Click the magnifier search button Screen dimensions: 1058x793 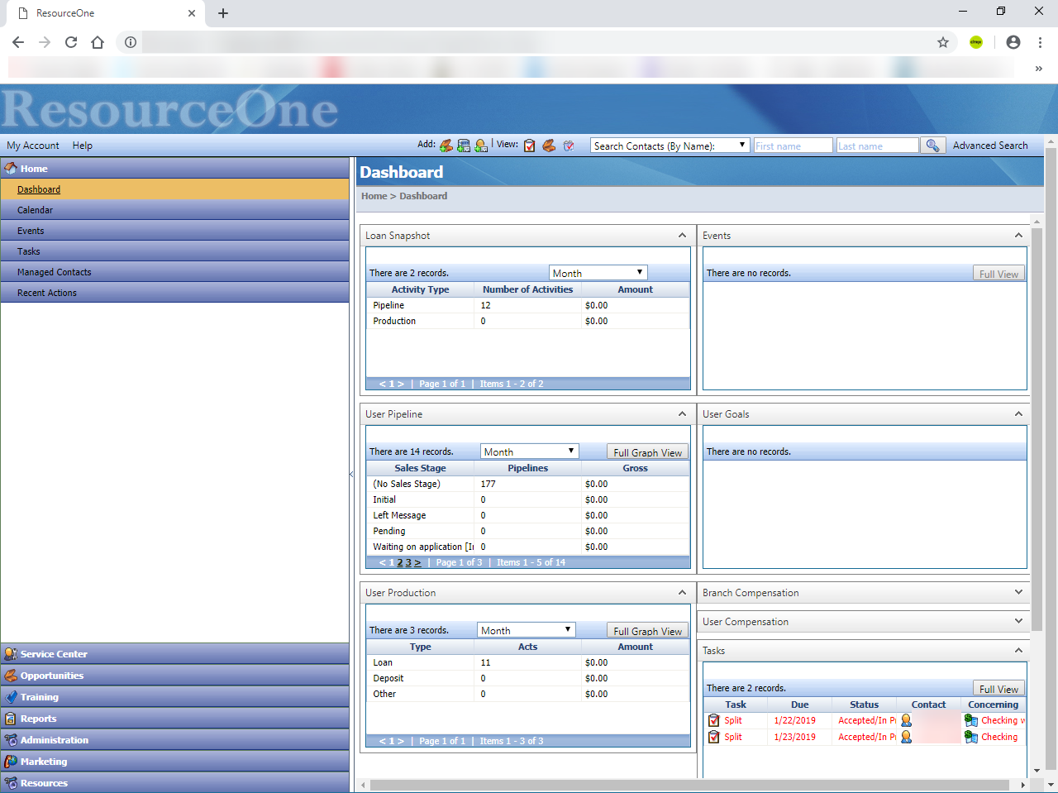point(932,146)
